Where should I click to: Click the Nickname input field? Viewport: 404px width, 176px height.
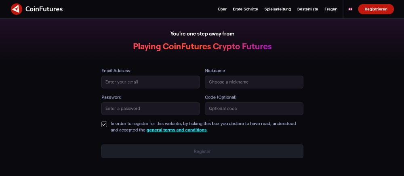pyautogui.click(x=254, y=82)
